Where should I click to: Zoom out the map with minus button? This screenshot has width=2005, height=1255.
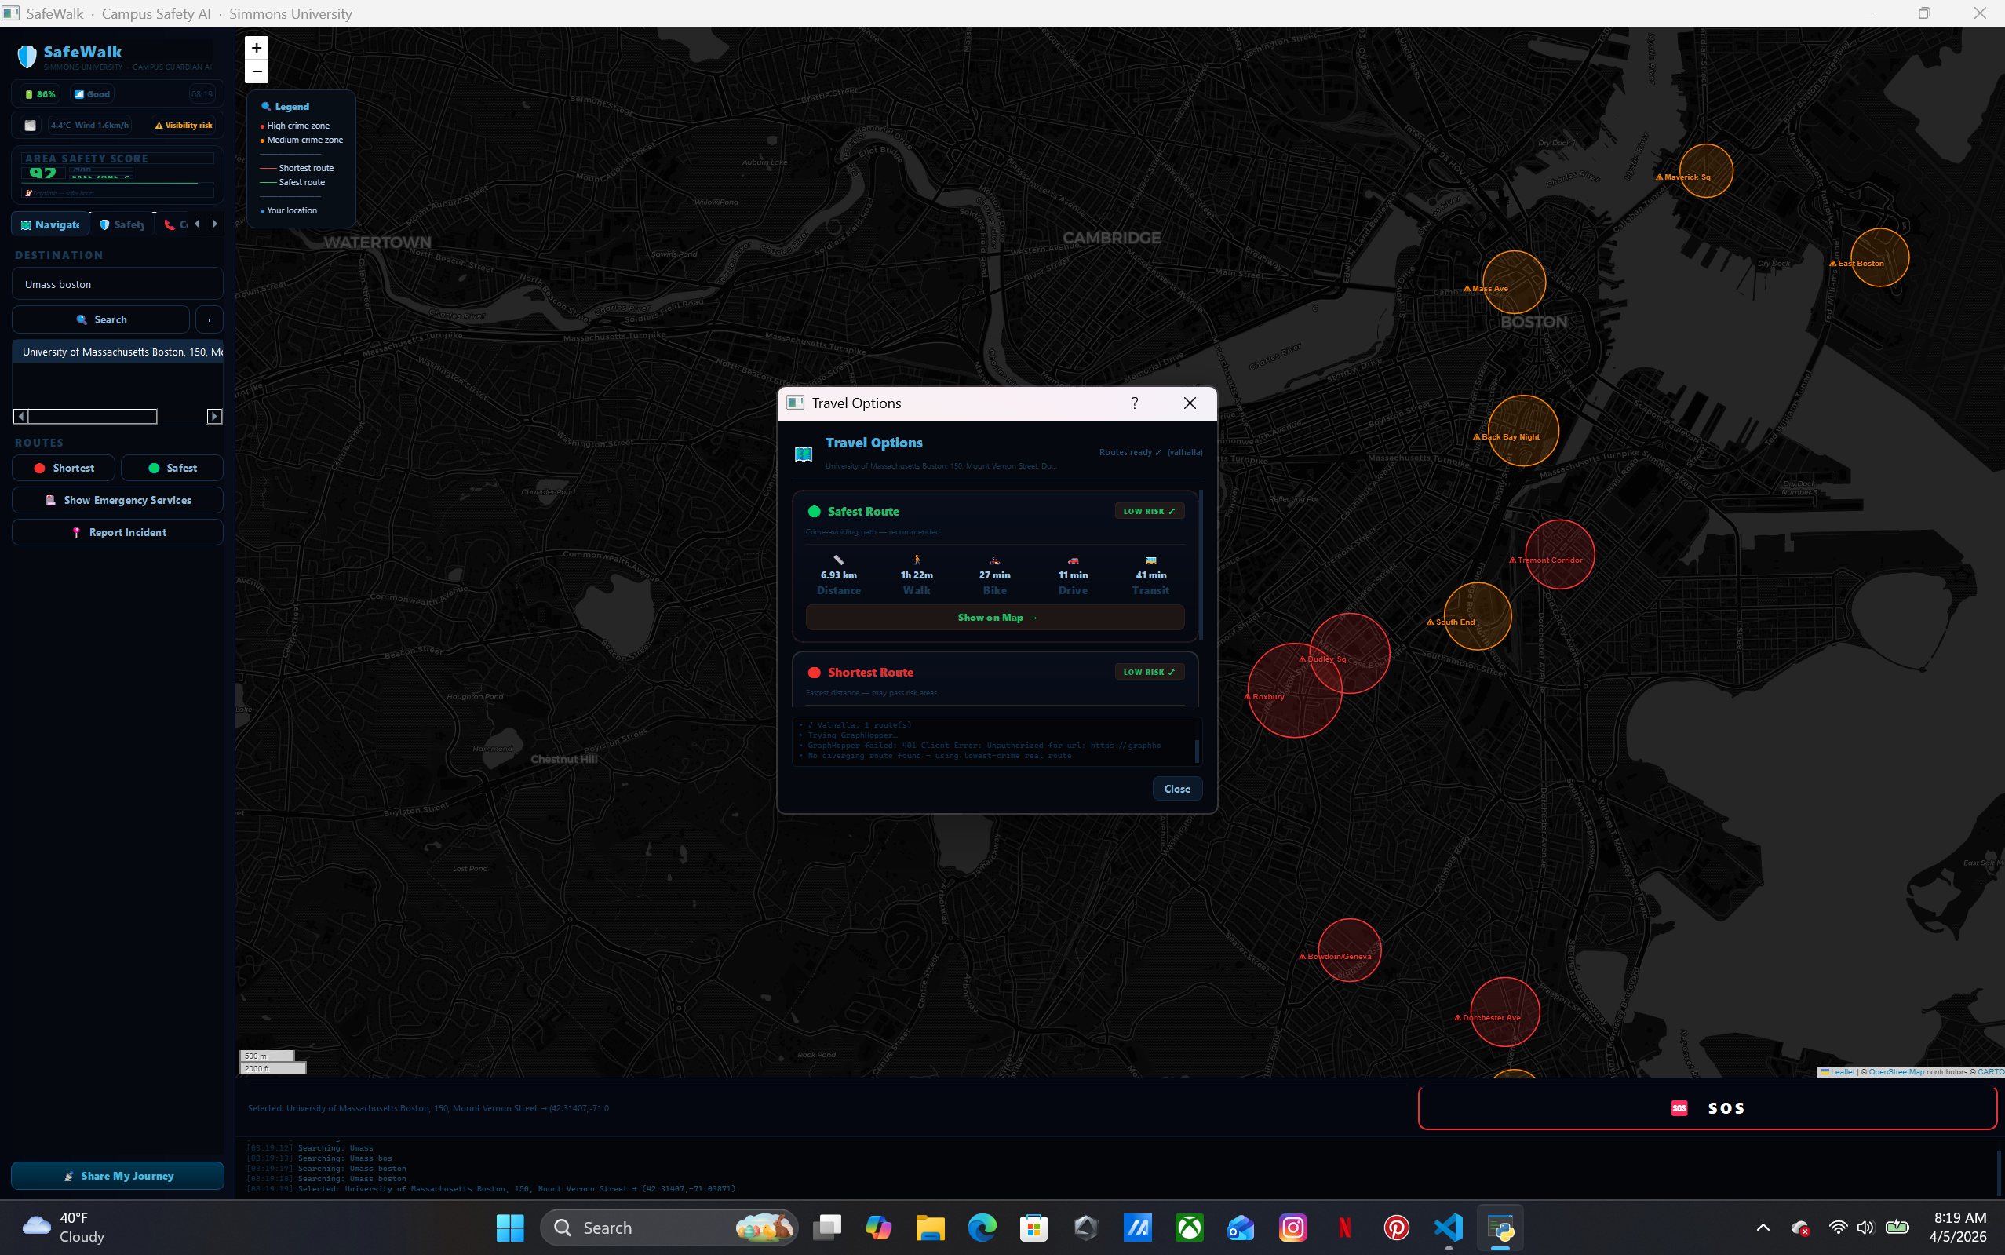click(x=257, y=71)
